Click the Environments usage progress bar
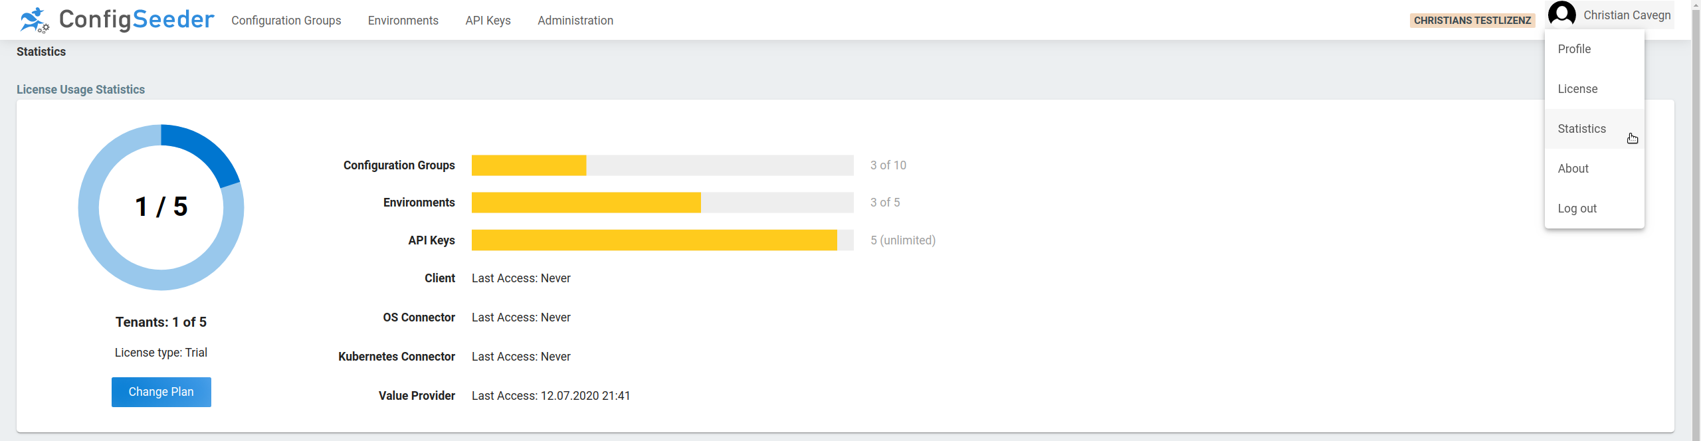Viewport: 1701px width, 441px height. (662, 202)
